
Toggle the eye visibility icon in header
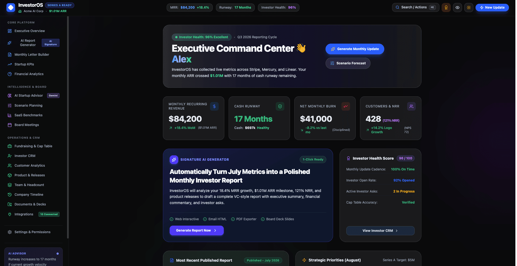457,8
